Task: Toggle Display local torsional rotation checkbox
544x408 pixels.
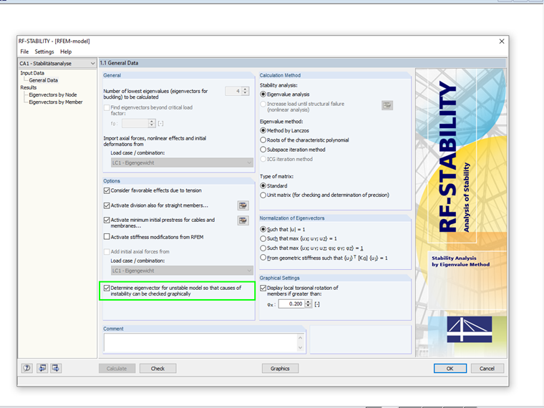Action: (x=263, y=288)
